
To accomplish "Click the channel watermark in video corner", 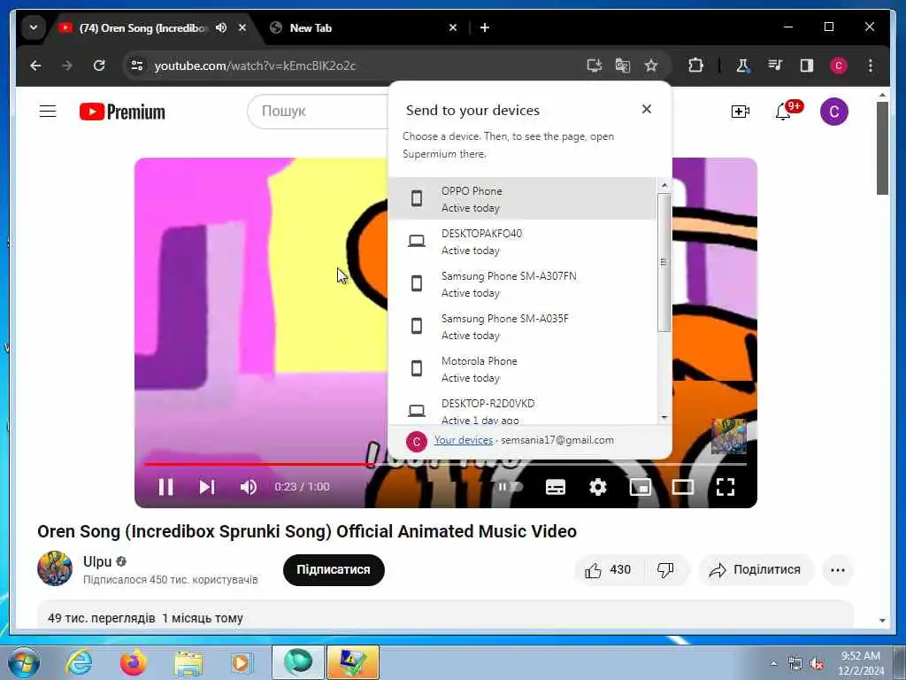I will tap(729, 436).
